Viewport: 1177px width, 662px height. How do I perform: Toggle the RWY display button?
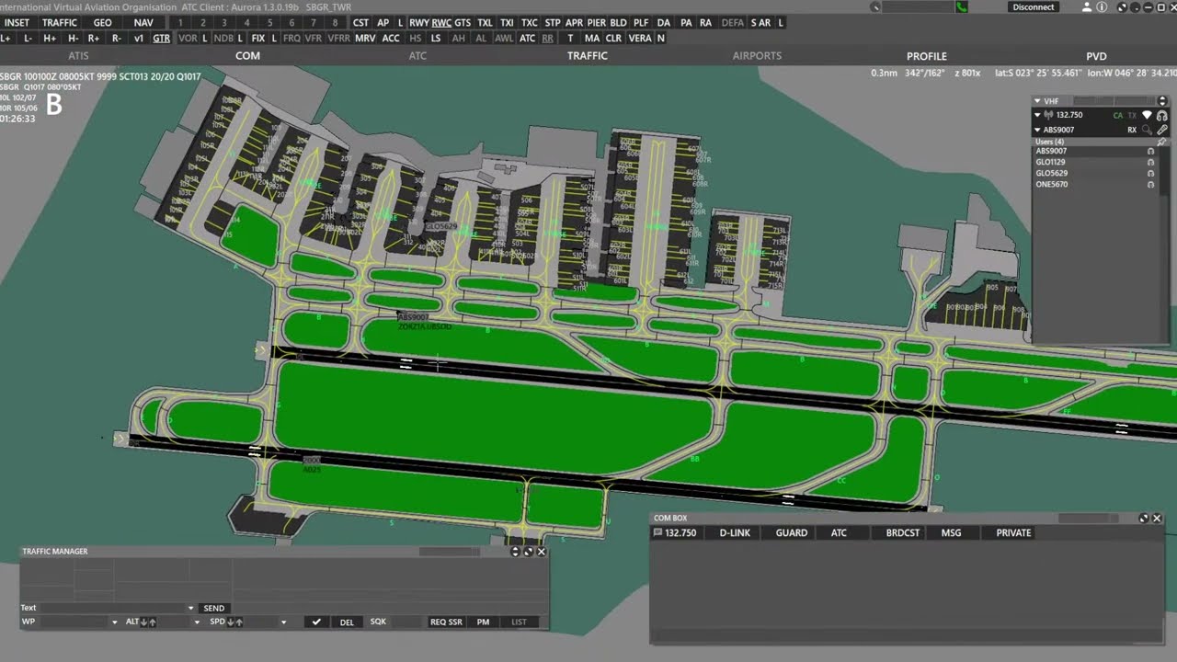(419, 22)
